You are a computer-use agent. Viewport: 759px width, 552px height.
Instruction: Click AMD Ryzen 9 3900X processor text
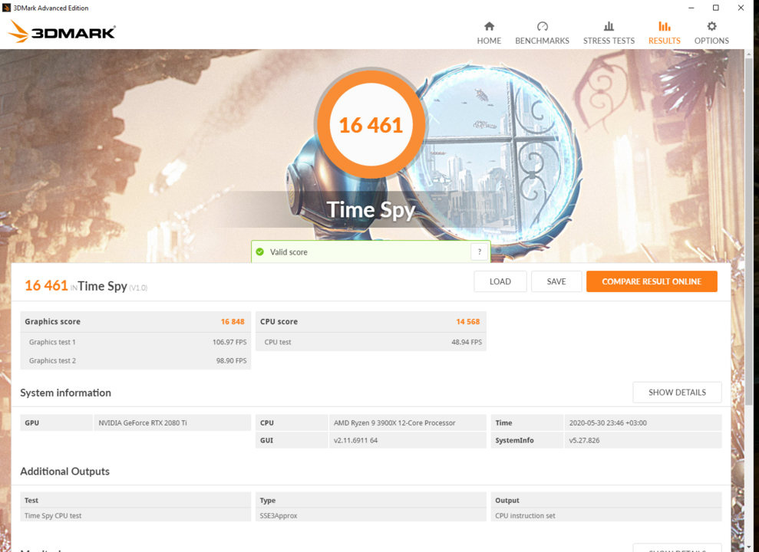point(394,422)
